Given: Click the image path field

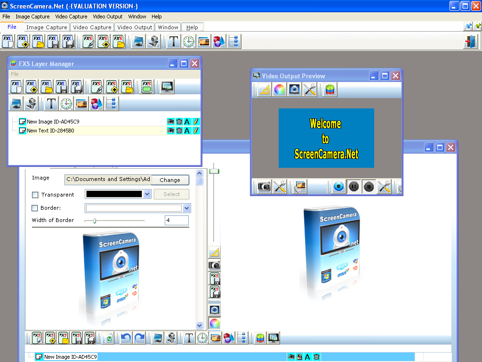Looking at the screenshot, I should pyautogui.click(x=108, y=180).
